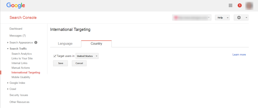Expand the Search Appearance section
Viewport: 258px width, 108px height.
tap(8, 43)
